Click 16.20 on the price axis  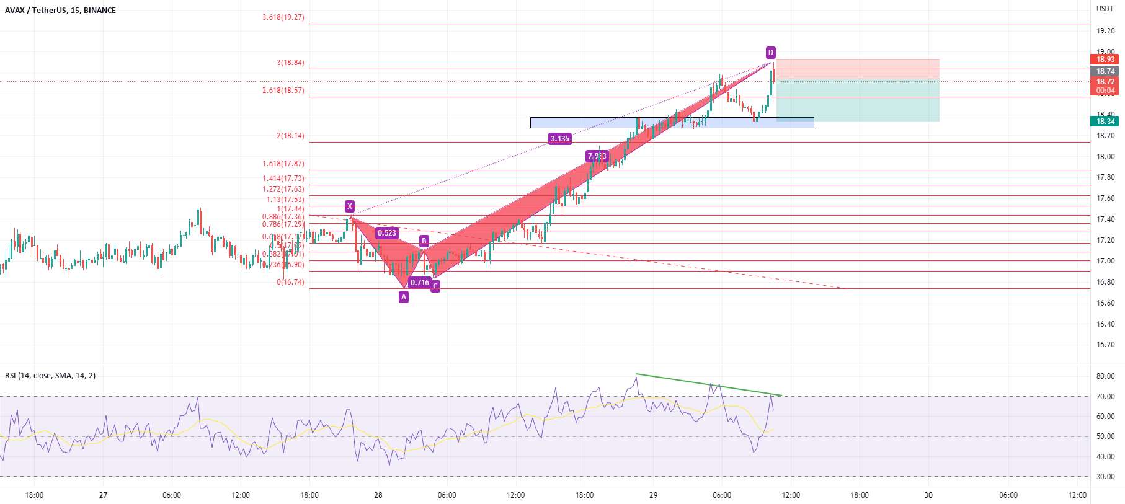pos(1105,345)
